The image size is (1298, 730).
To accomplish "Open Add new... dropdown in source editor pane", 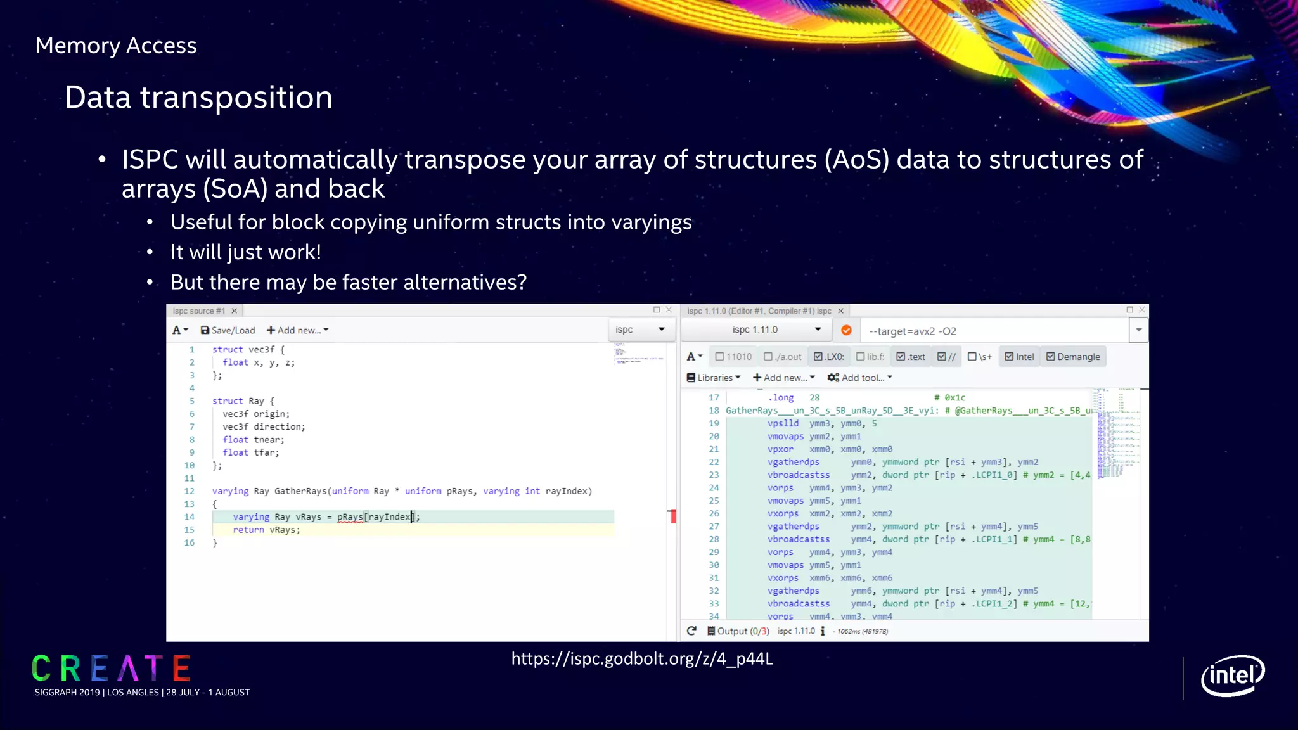I will (x=297, y=330).
